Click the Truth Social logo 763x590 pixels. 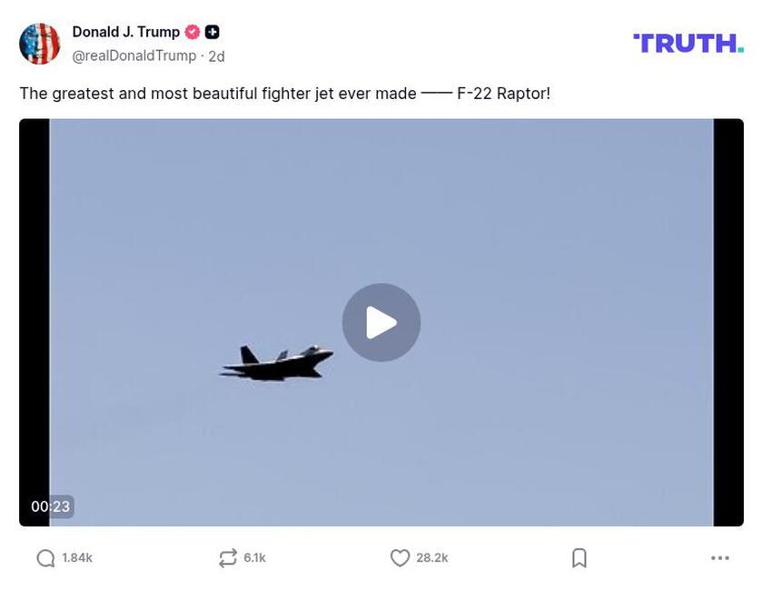(x=688, y=41)
